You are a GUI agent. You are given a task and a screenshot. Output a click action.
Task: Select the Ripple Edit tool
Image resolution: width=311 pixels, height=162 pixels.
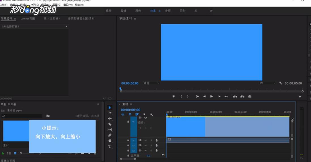110,118
